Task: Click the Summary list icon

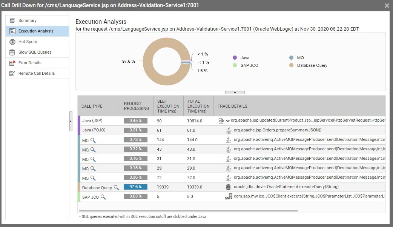Action: click(x=12, y=21)
